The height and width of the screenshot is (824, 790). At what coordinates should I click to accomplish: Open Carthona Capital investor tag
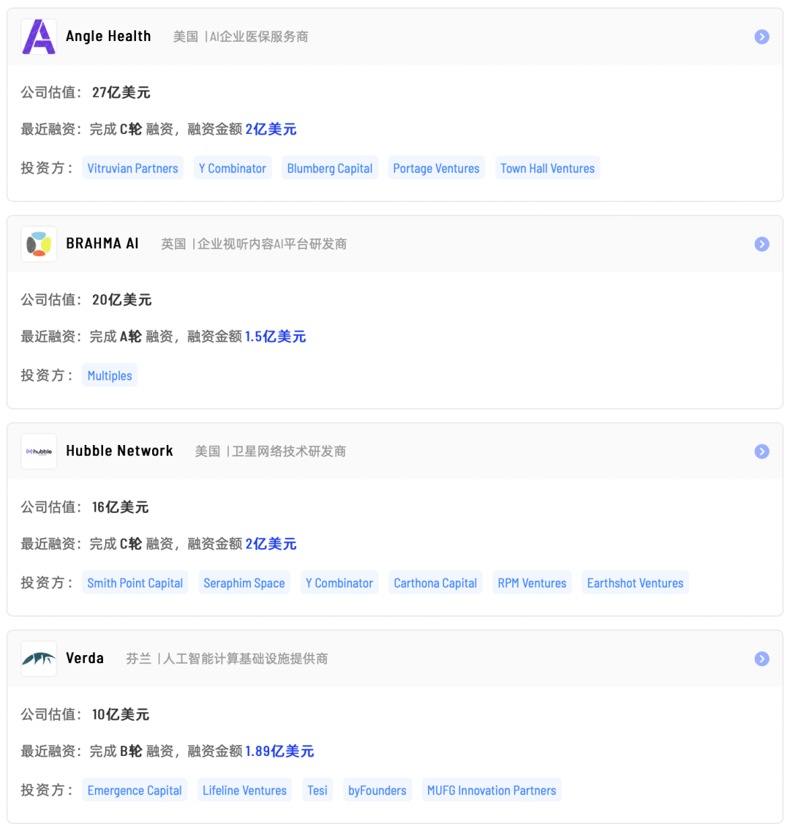[x=435, y=583]
